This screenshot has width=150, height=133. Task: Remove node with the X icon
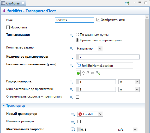(92, 73)
